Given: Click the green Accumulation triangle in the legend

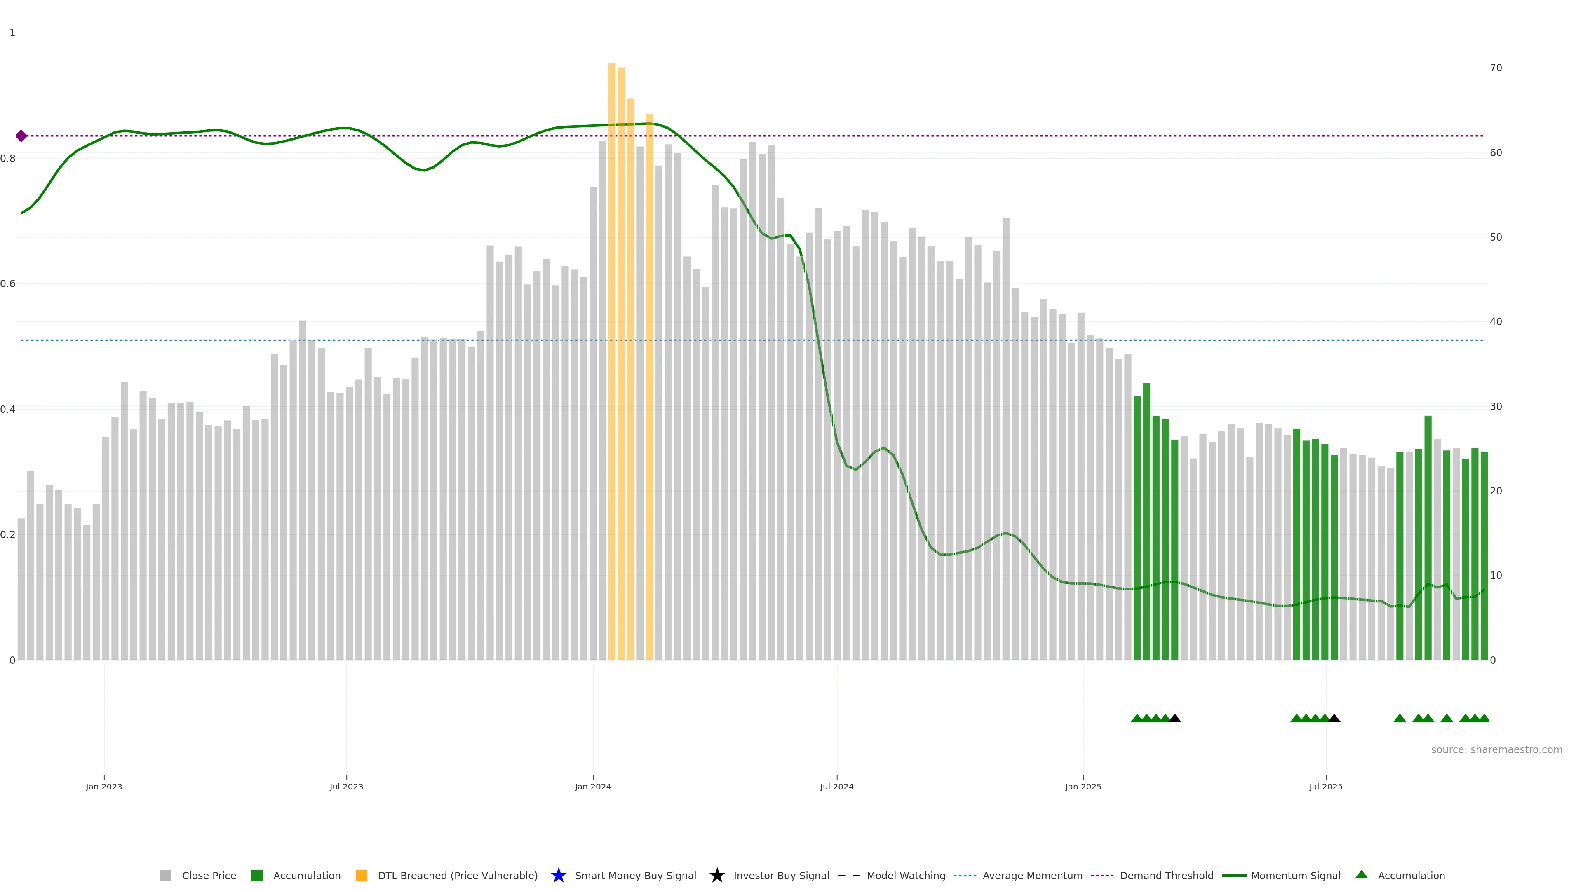Looking at the screenshot, I should (x=1361, y=875).
